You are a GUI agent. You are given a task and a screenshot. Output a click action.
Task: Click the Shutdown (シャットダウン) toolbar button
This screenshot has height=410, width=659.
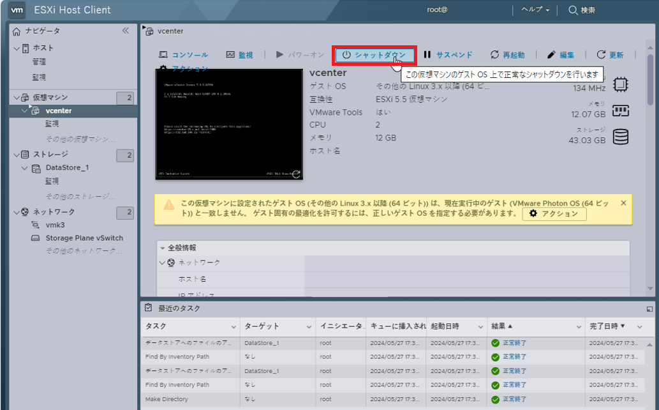coord(374,55)
